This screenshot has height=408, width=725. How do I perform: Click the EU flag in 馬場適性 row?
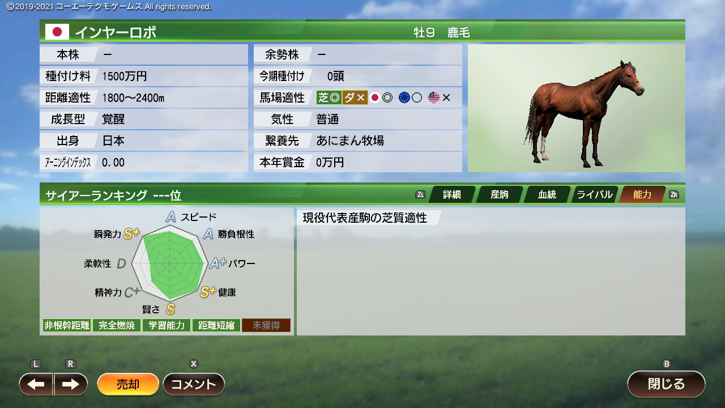point(404,97)
